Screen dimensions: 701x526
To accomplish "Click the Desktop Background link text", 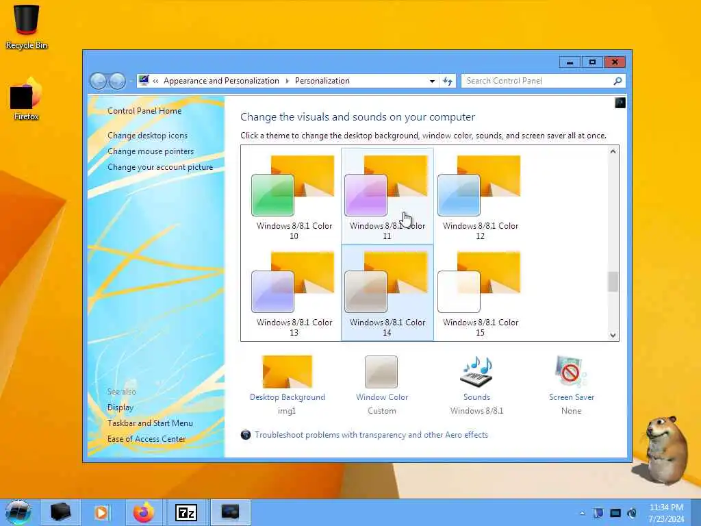I will [288, 397].
